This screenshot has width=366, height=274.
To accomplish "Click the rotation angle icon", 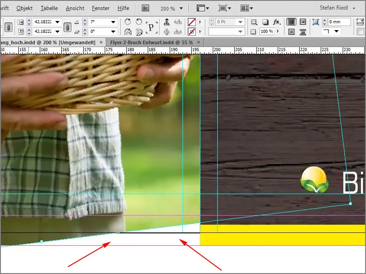I will tap(77, 22).
